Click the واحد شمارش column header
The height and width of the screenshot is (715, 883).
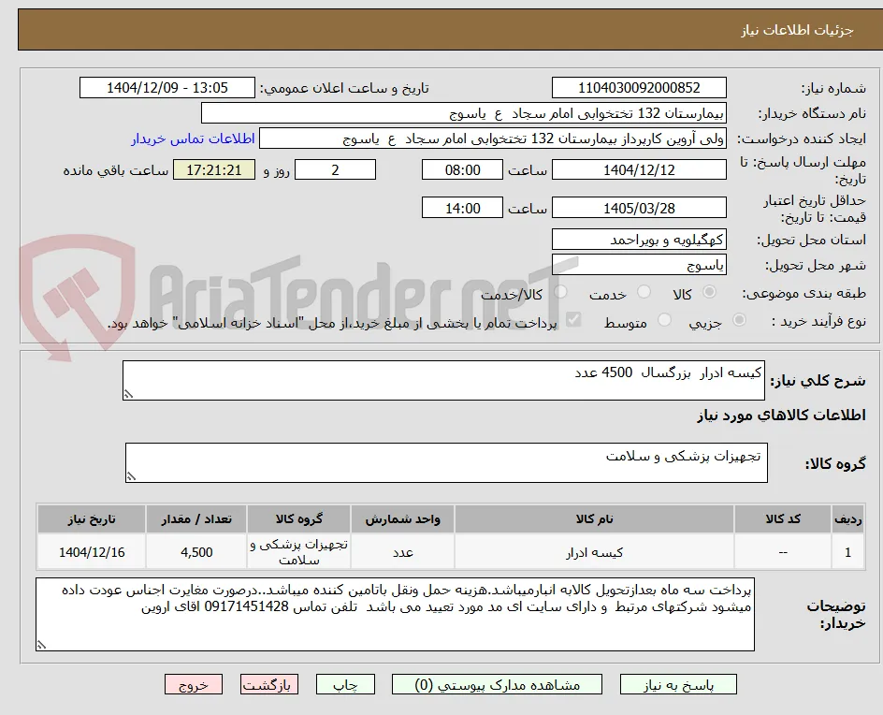pyautogui.click(x=402, y=518)
